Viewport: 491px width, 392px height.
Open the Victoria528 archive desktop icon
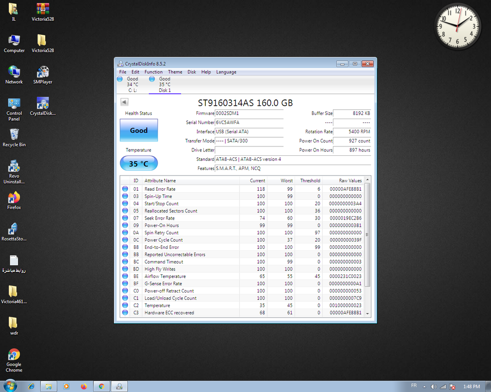(43, 12)
